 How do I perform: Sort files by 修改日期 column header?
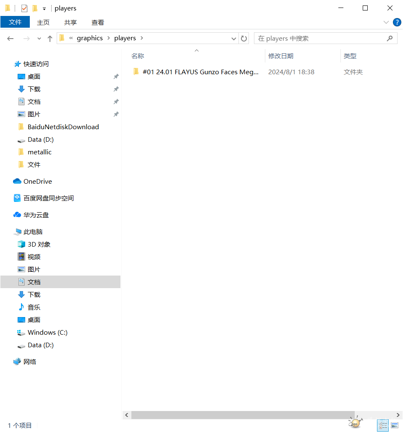(281, 56)
